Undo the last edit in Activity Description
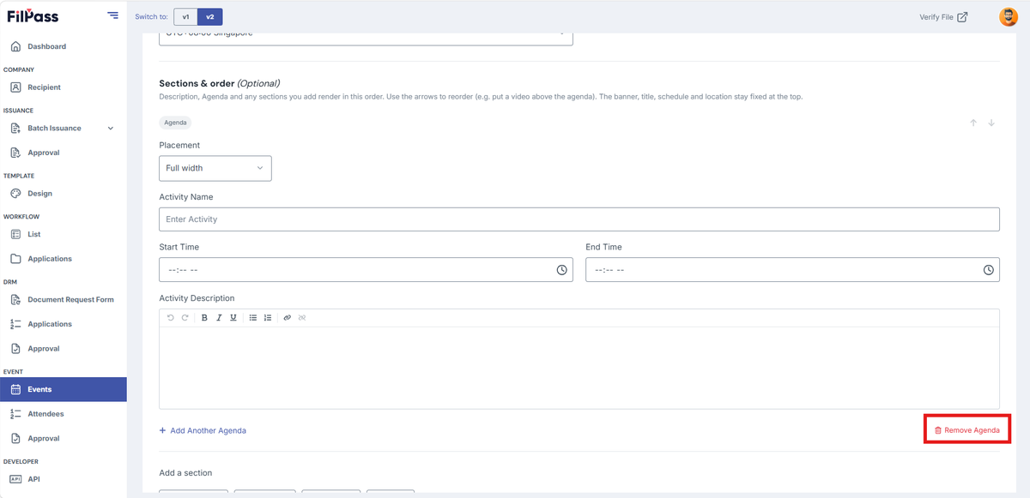 pos(171,318)
